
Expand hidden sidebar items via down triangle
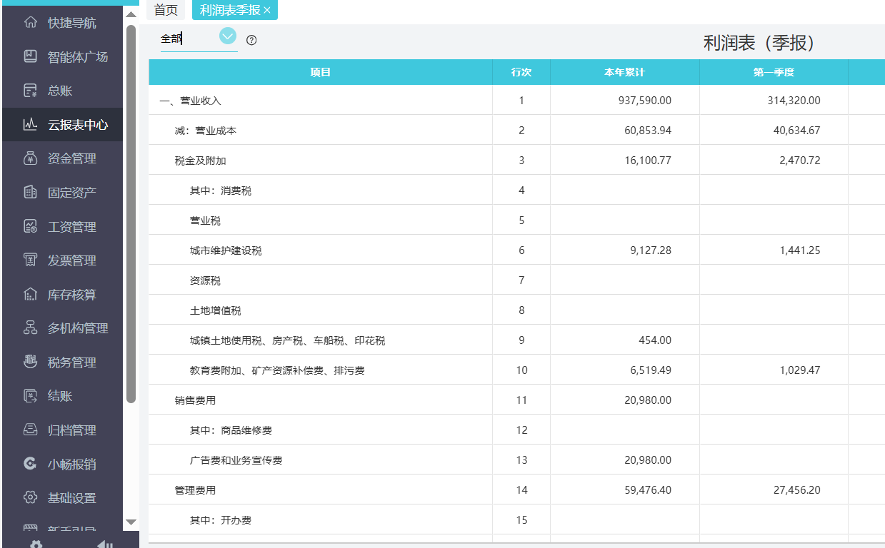(x=132, y=521)
